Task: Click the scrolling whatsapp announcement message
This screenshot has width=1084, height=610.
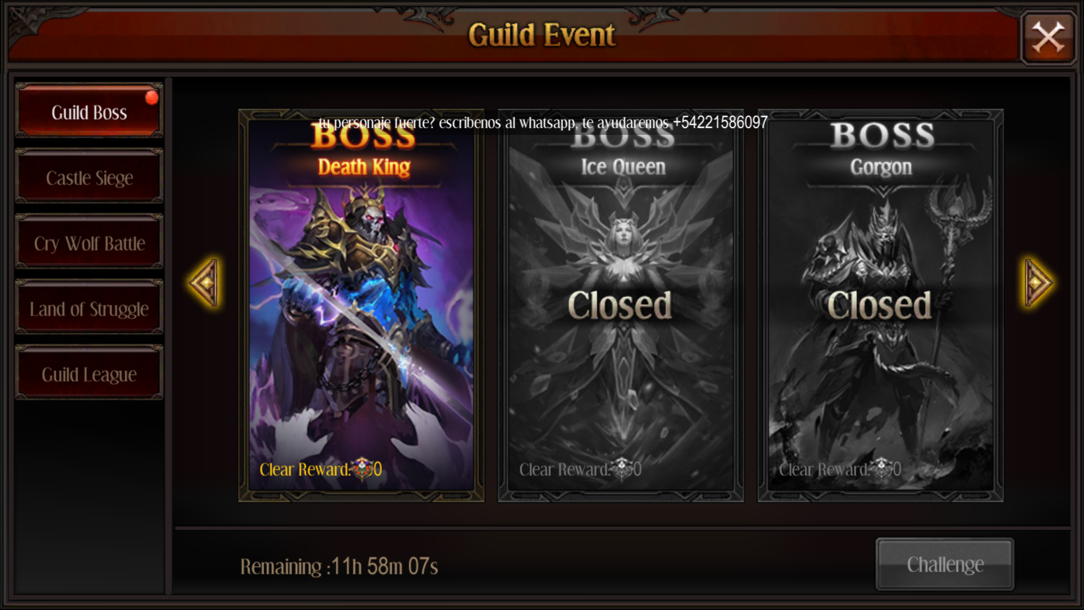Action: [543, 122]
